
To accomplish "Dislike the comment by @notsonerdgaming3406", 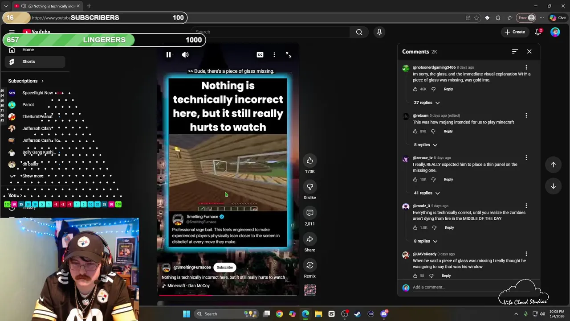I will tap(433, 89).
